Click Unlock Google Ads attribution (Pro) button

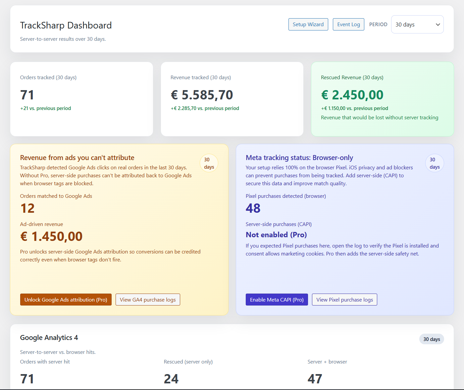pyautogui.click(x=66, y=300)
